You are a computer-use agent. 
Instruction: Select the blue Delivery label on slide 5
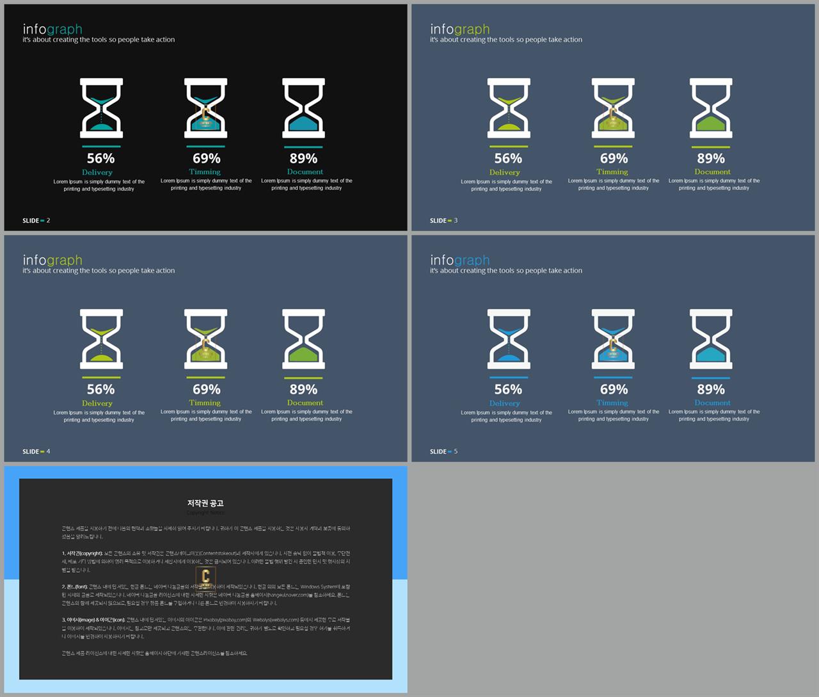coord(505,403)
